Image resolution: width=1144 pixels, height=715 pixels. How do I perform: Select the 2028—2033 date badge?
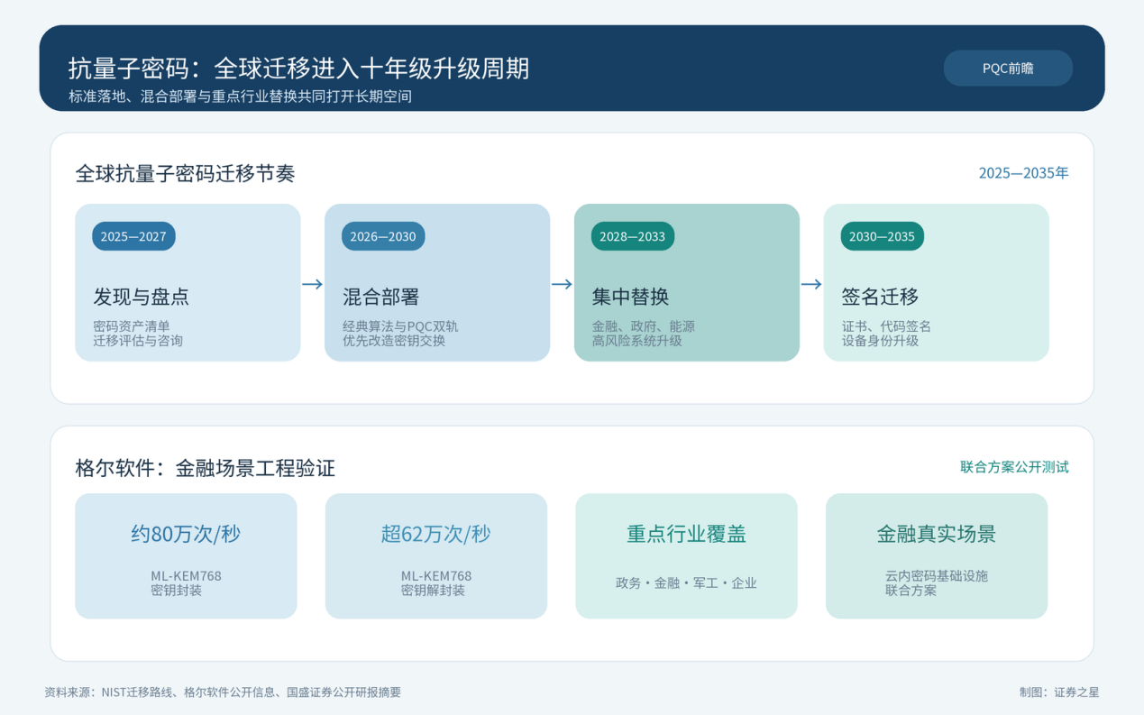(x=633, y=236)
